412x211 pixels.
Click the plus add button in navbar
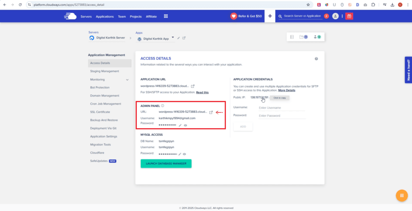270,16
